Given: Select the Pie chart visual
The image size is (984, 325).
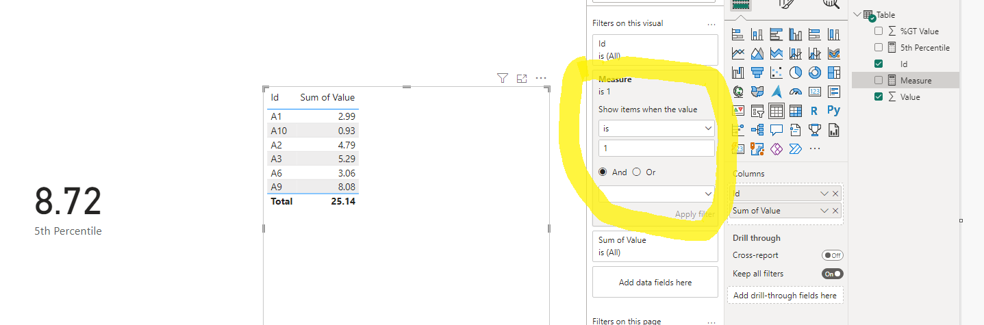Looking at the screenshot, I should [796, 73].
